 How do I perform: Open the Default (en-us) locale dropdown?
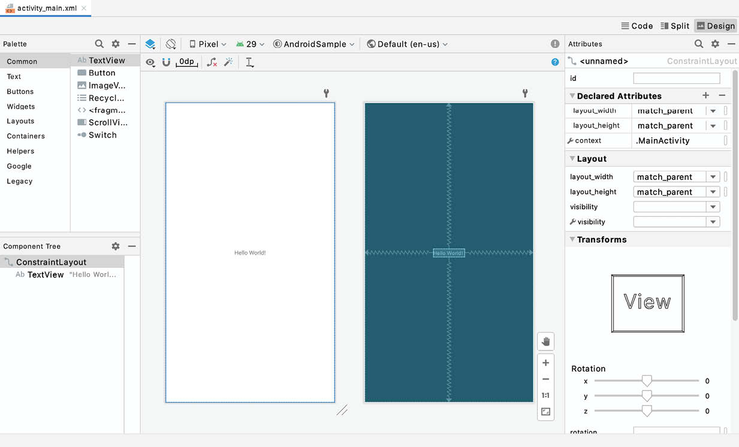(x=408, y=44)
